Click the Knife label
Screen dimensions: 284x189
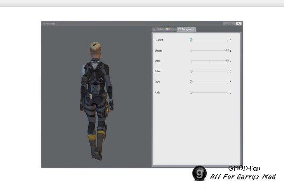(x=157, y=82)
